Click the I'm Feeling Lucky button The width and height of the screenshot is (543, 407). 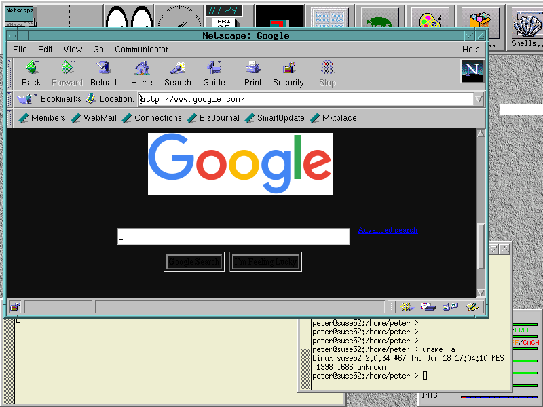265,262
